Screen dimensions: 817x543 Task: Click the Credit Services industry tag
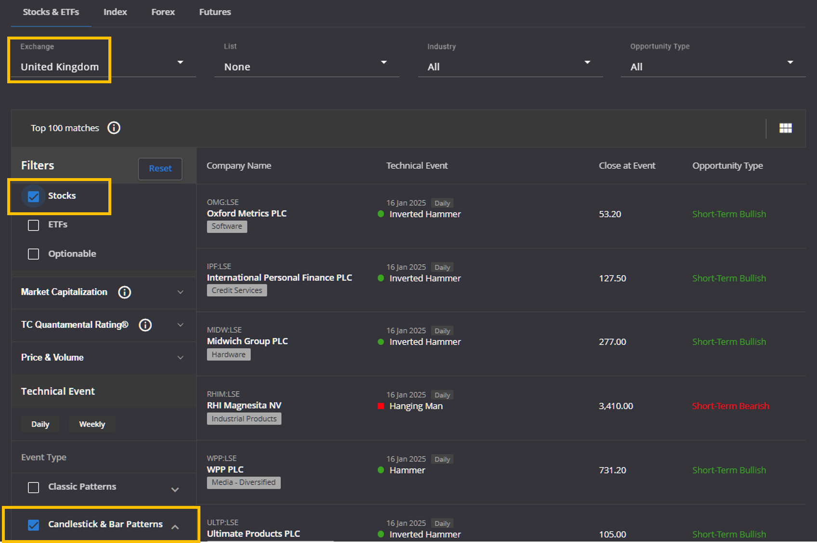[x=237, y=290]
